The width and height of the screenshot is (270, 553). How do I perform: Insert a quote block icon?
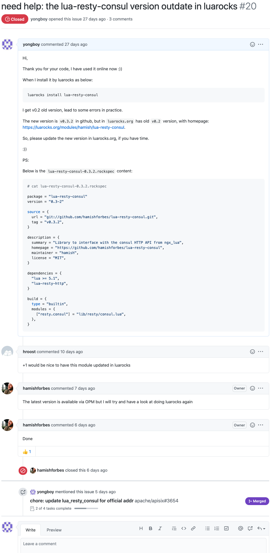[x=174, y=528]
